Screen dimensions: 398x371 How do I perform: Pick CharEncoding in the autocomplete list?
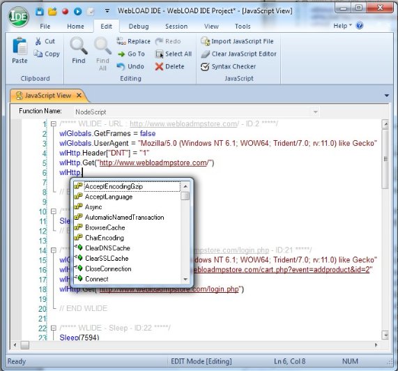[x=127, y=238]
